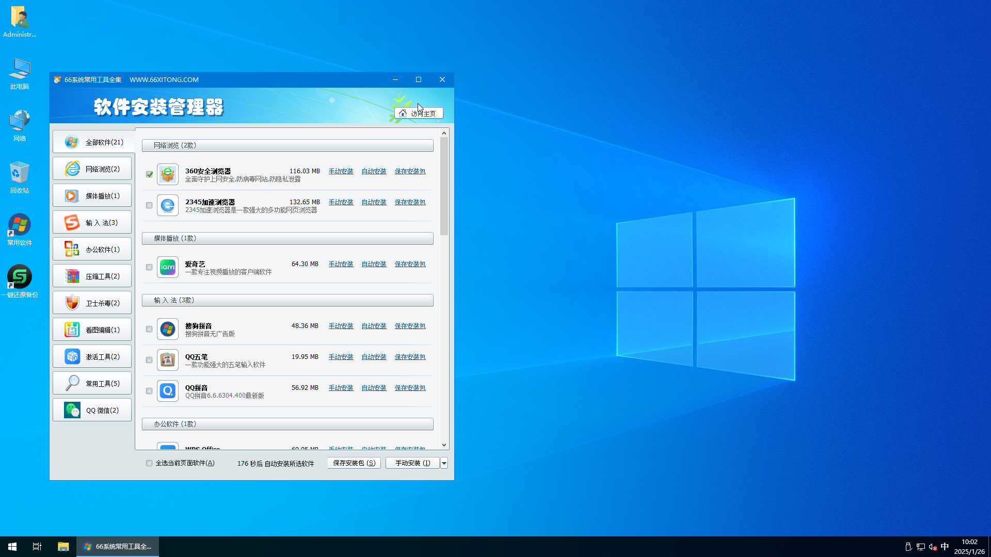
Task: Select the 一键还原备份 desktop shortcut
Action: point(20,282)
